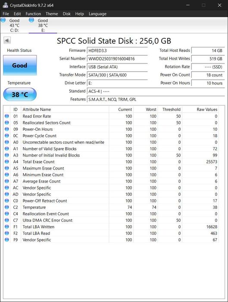228x302 pixels.
Task: Click the Worst column header
Action: (145, 110)
